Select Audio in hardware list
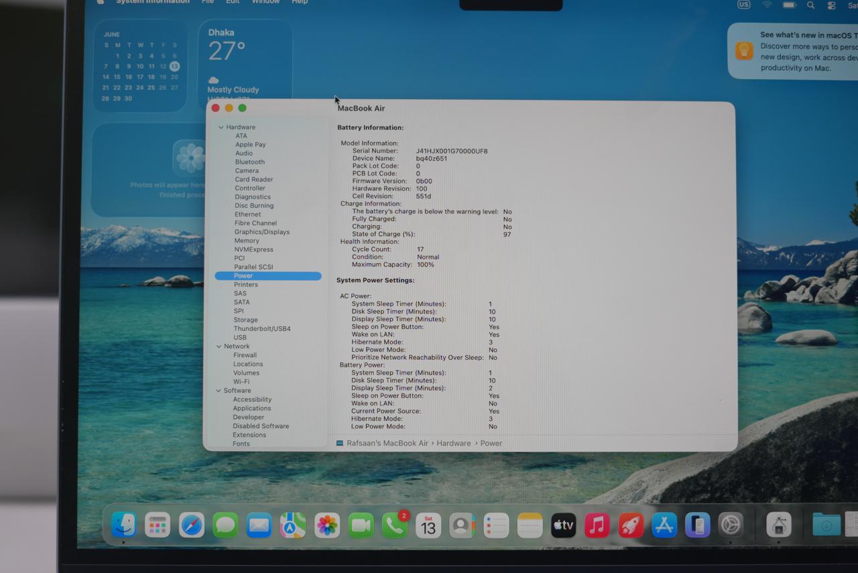This screenshot has width=858, height=573. pyautogui.click(x=244, y=153)
